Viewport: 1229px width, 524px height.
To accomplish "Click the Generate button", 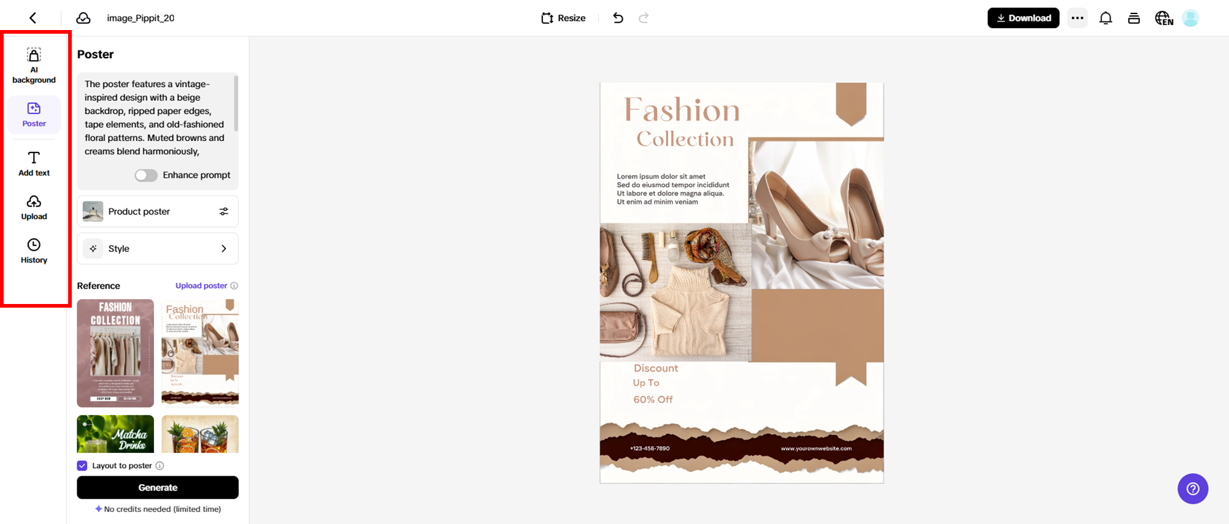I will coord(158,488).
